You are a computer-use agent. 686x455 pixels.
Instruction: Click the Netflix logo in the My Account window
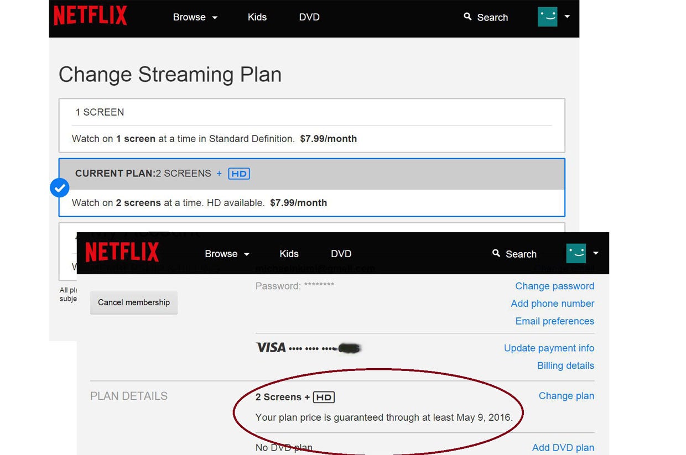tap(122, 252)
